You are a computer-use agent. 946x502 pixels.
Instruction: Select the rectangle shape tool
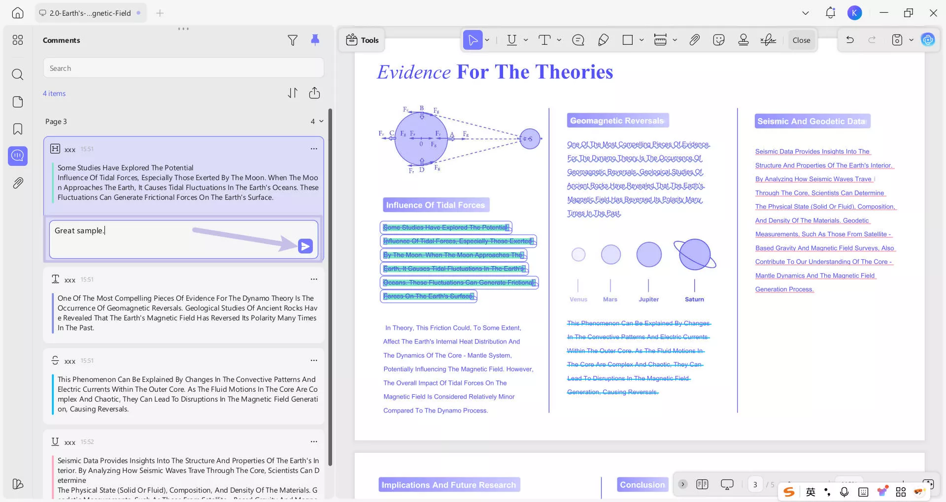click(628, 40)
